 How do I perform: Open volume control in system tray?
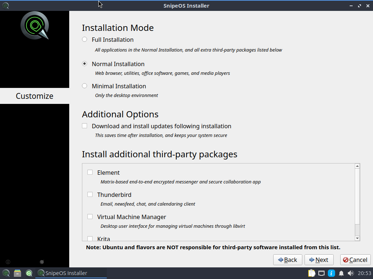350,273
